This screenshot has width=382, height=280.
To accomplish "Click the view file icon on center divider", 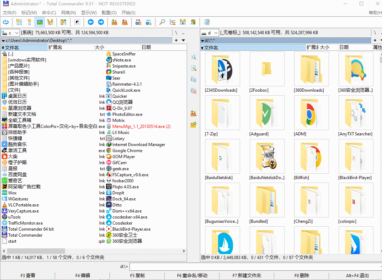I will coord(193,57).
